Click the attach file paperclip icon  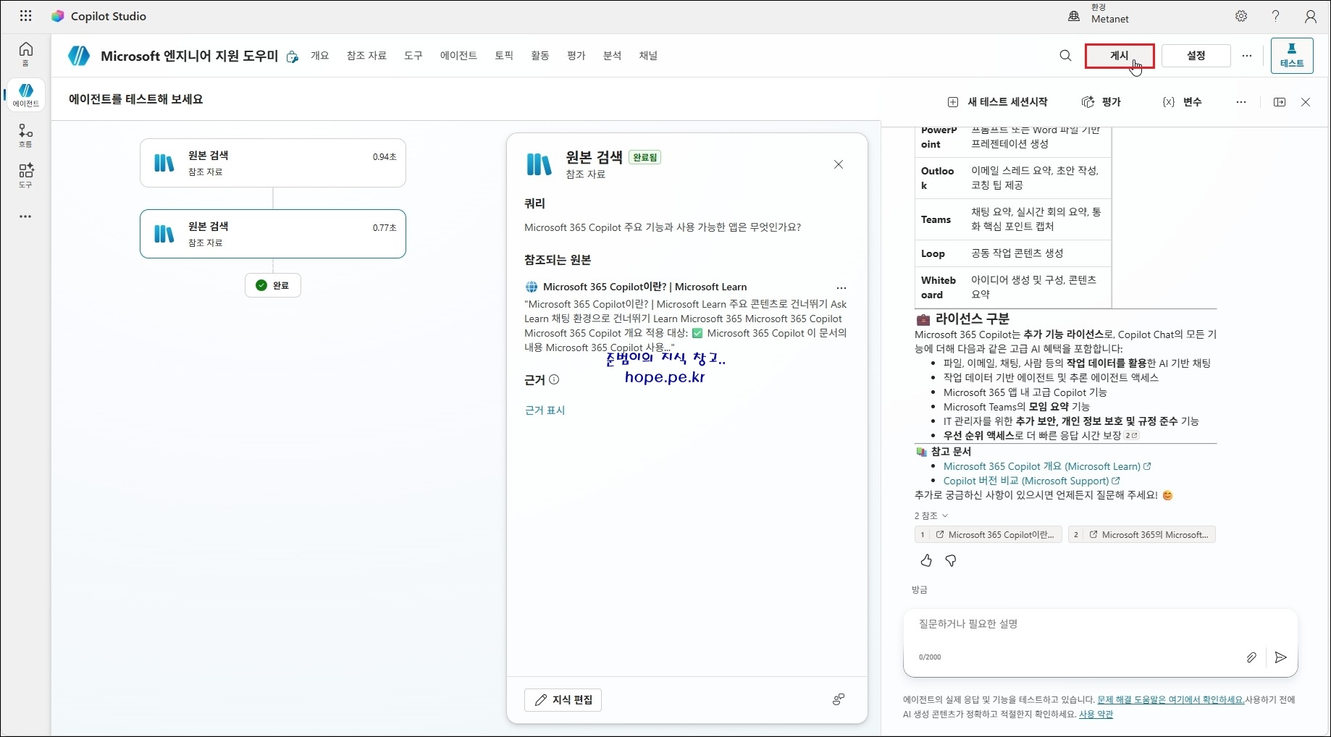1251,657
